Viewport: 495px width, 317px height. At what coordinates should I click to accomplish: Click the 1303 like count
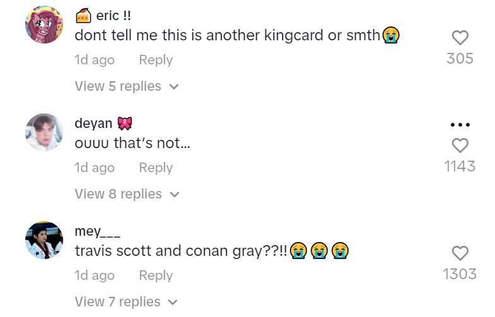tap(460, 274)
